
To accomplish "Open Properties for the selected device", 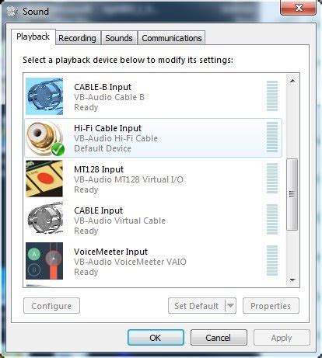I will click(271, 306).
